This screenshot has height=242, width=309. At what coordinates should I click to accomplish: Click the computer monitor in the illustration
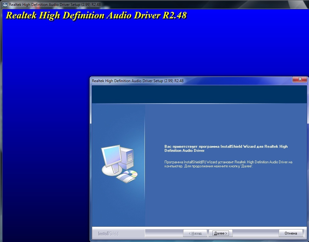point(111,158)
